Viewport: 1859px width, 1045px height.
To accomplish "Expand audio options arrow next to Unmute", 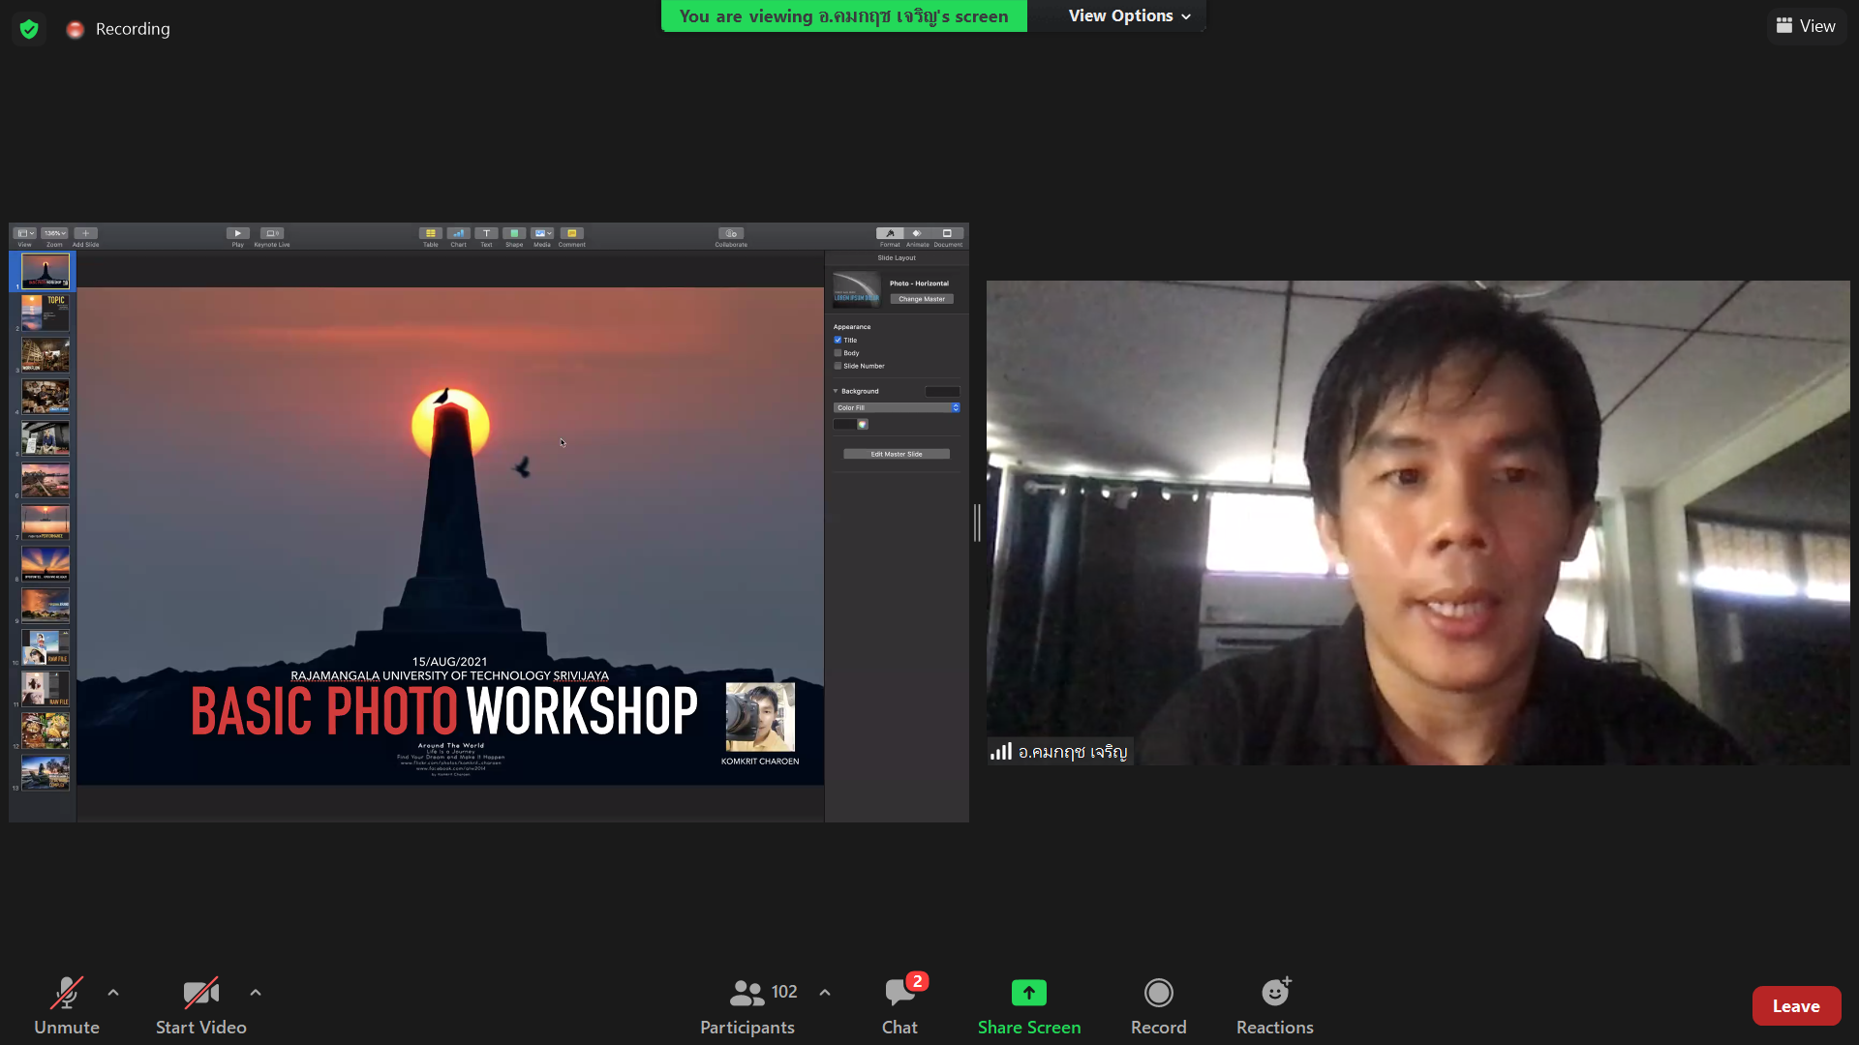I will (x=113, y=993).
